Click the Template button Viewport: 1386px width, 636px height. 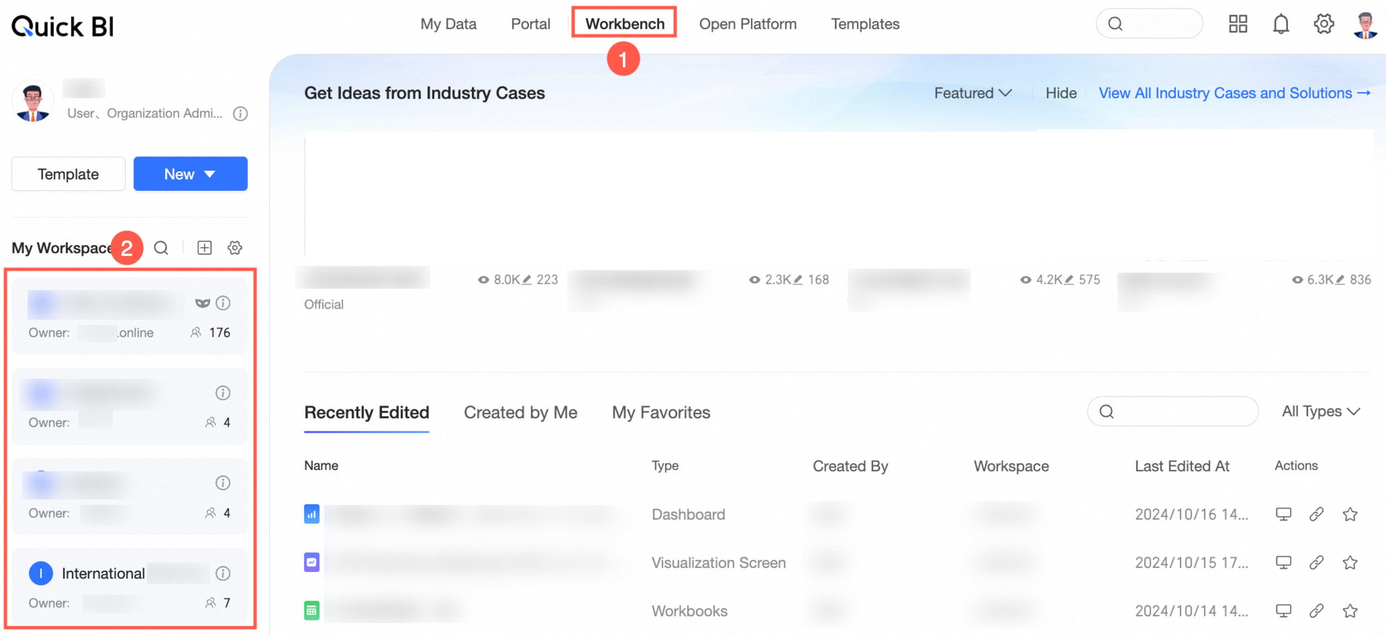[68, 174]
